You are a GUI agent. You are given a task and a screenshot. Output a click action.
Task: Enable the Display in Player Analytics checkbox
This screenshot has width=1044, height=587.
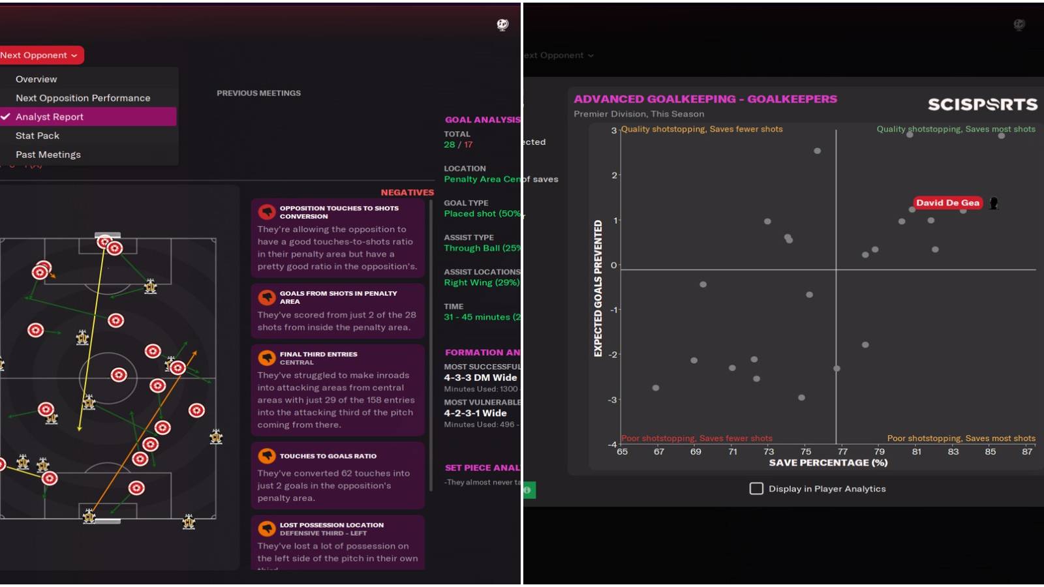[x=756, y=489]
